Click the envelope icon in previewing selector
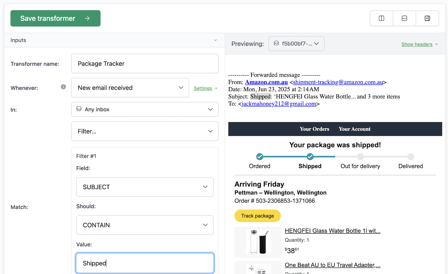Image resolution: width=448 pixels, height=274 pixels. [x=276, y=43]
